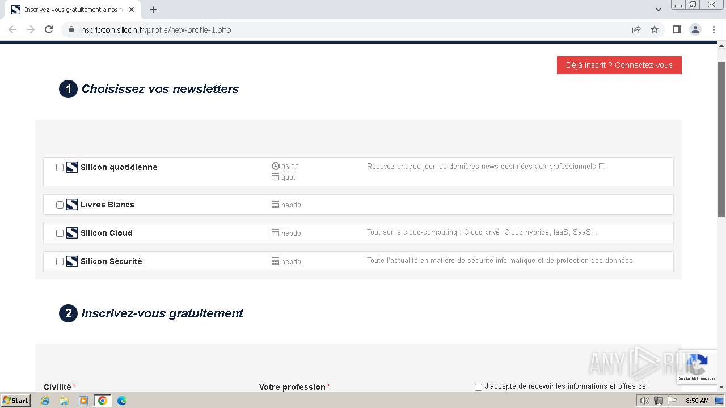Tick the Silicon quotidienne newsletter checkbox
The image size is (726, 408).
pyautogui.click(x=60, y=167)
